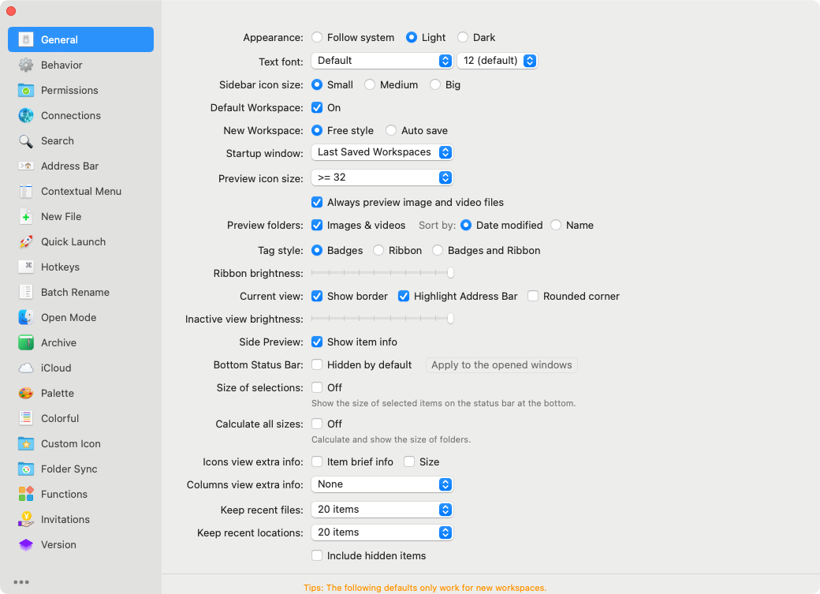The height and width of the screenshot is (594, 820).
Task: Click the Archive green icon
Action: tap(25, 343)
